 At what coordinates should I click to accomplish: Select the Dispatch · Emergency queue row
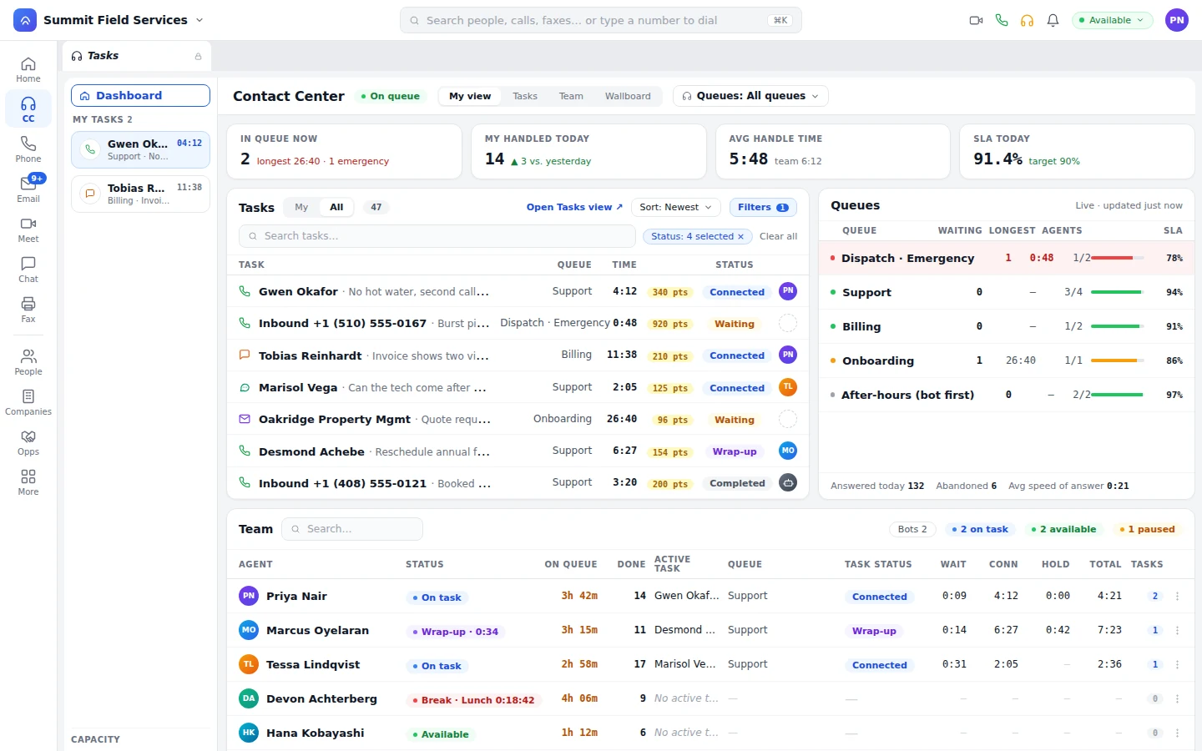point(1007,259)
